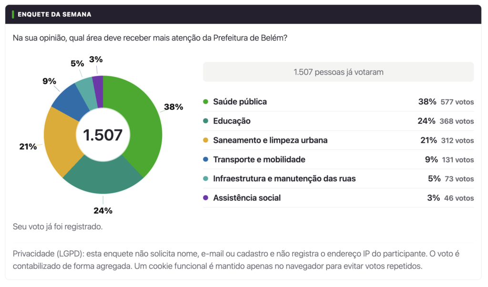The width and height of the screenshot is (488, 287).
Task: Click the purple Assistência social legend dot
Action: point(205,198)
